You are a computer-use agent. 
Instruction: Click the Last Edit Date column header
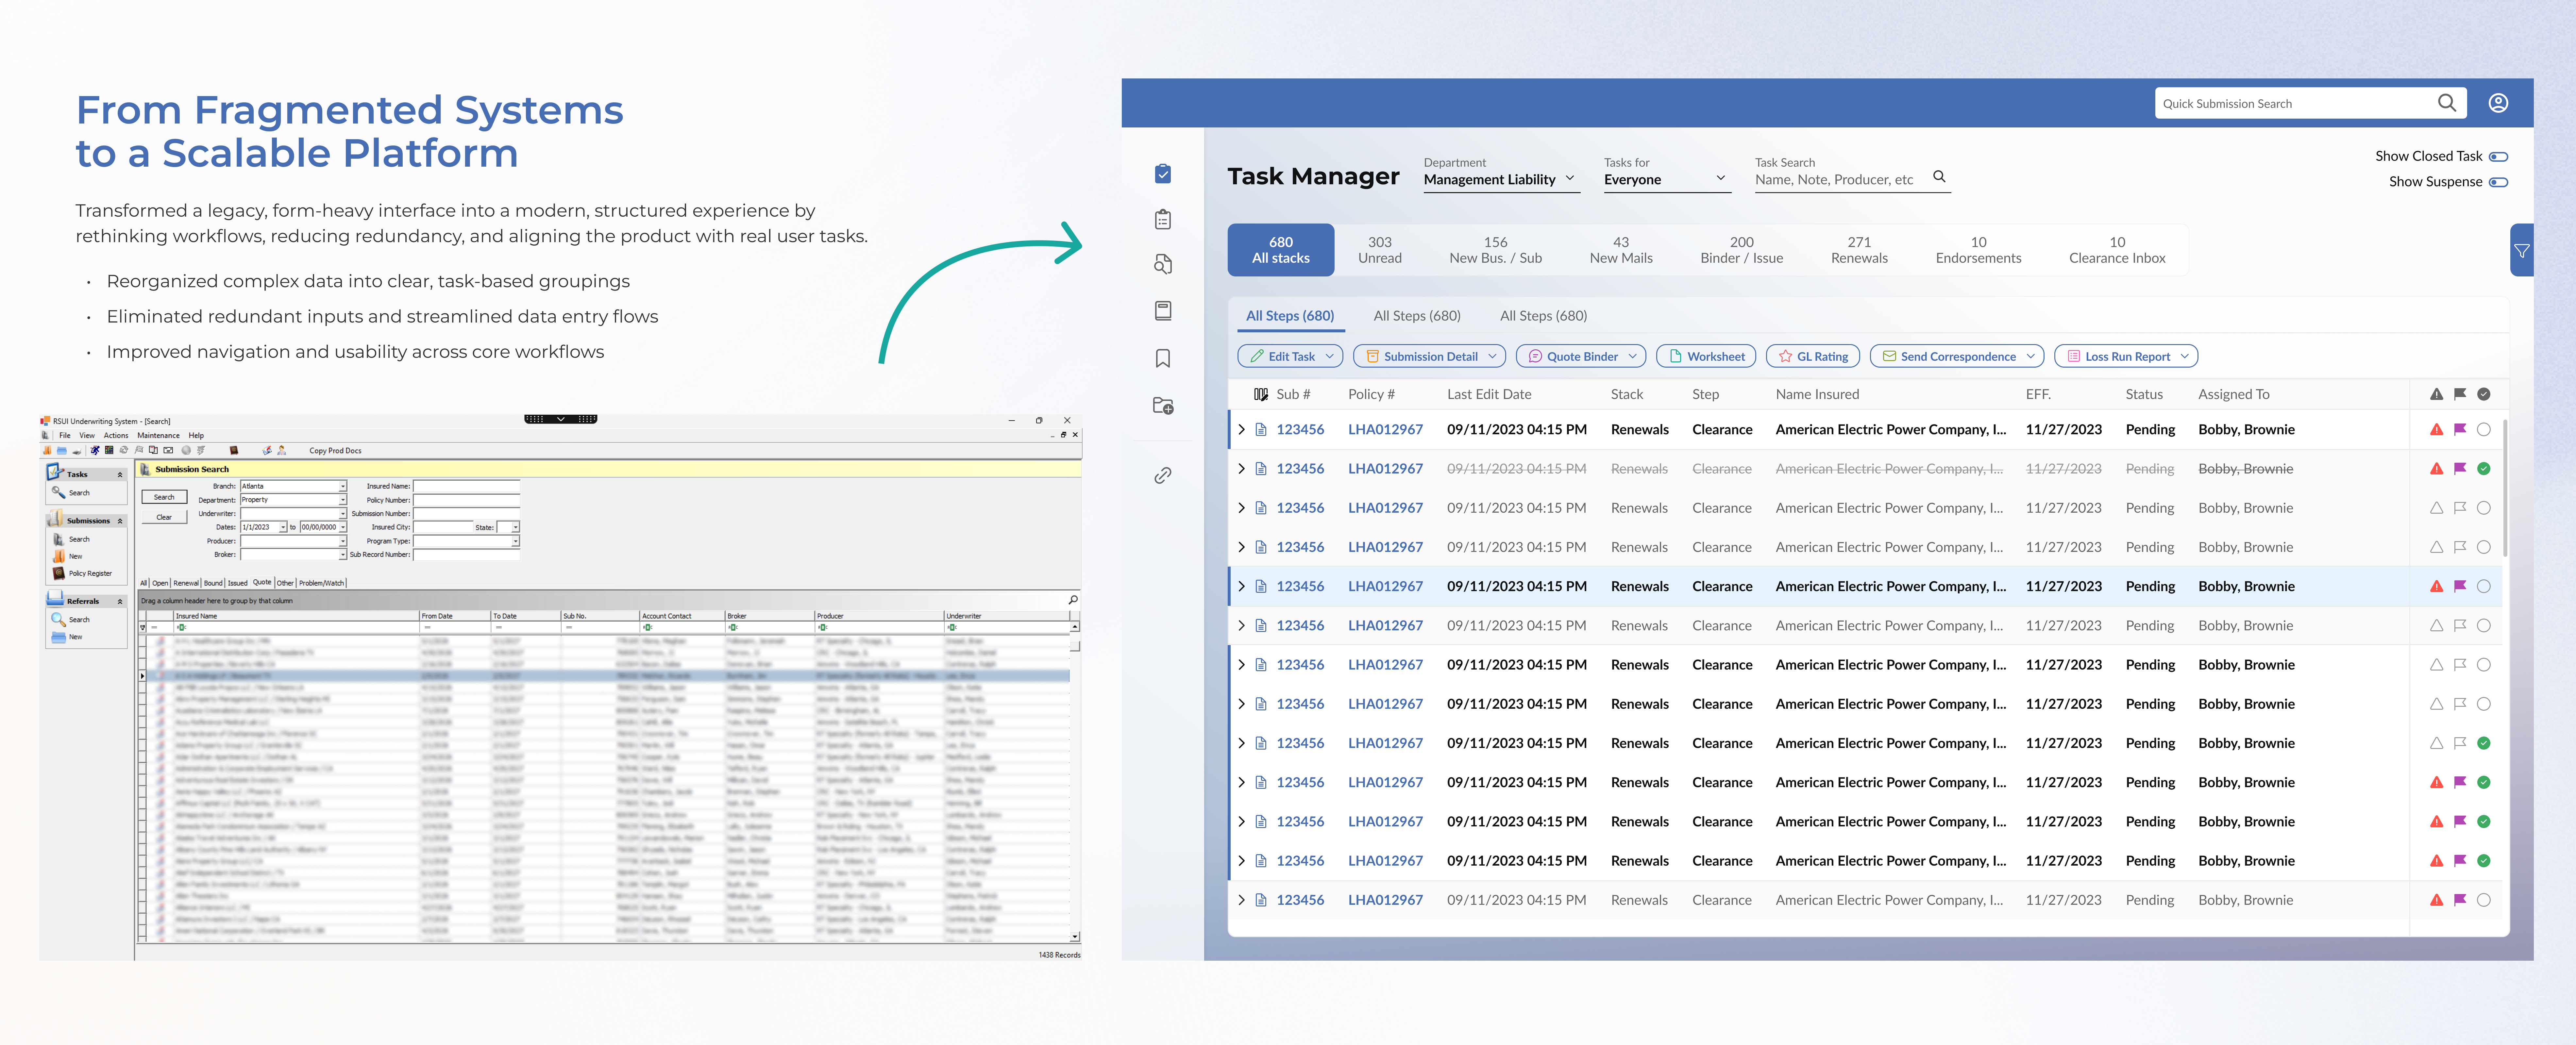1489,394
